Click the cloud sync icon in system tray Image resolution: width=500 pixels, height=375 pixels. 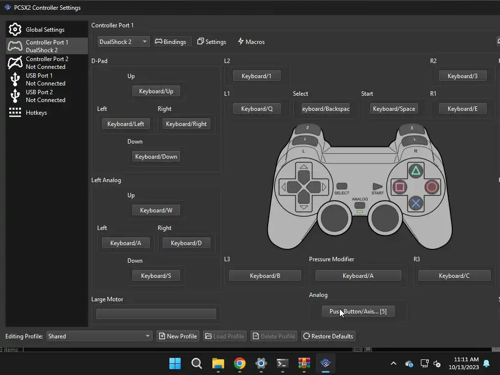coord(409,363)
